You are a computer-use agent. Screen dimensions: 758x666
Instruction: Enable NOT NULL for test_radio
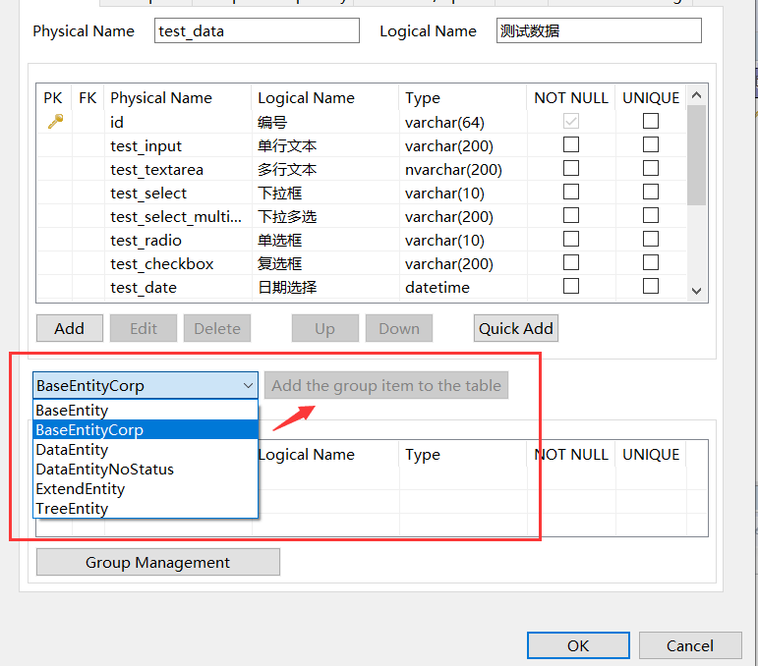(571, 239)
